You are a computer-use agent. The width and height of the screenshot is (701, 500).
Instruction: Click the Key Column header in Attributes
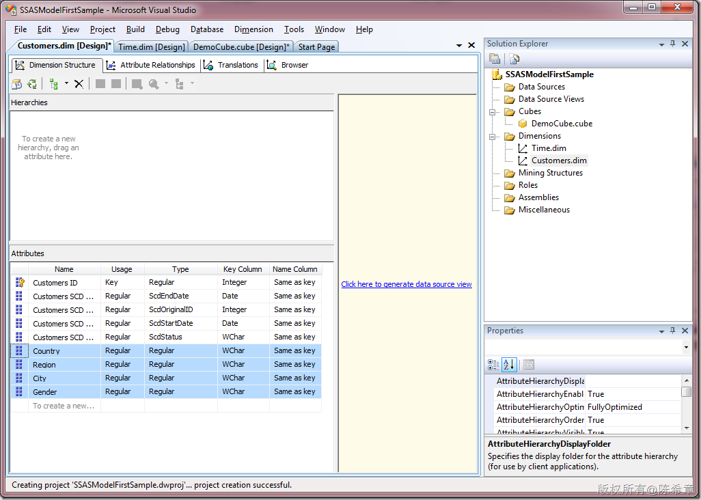(243, 269)
